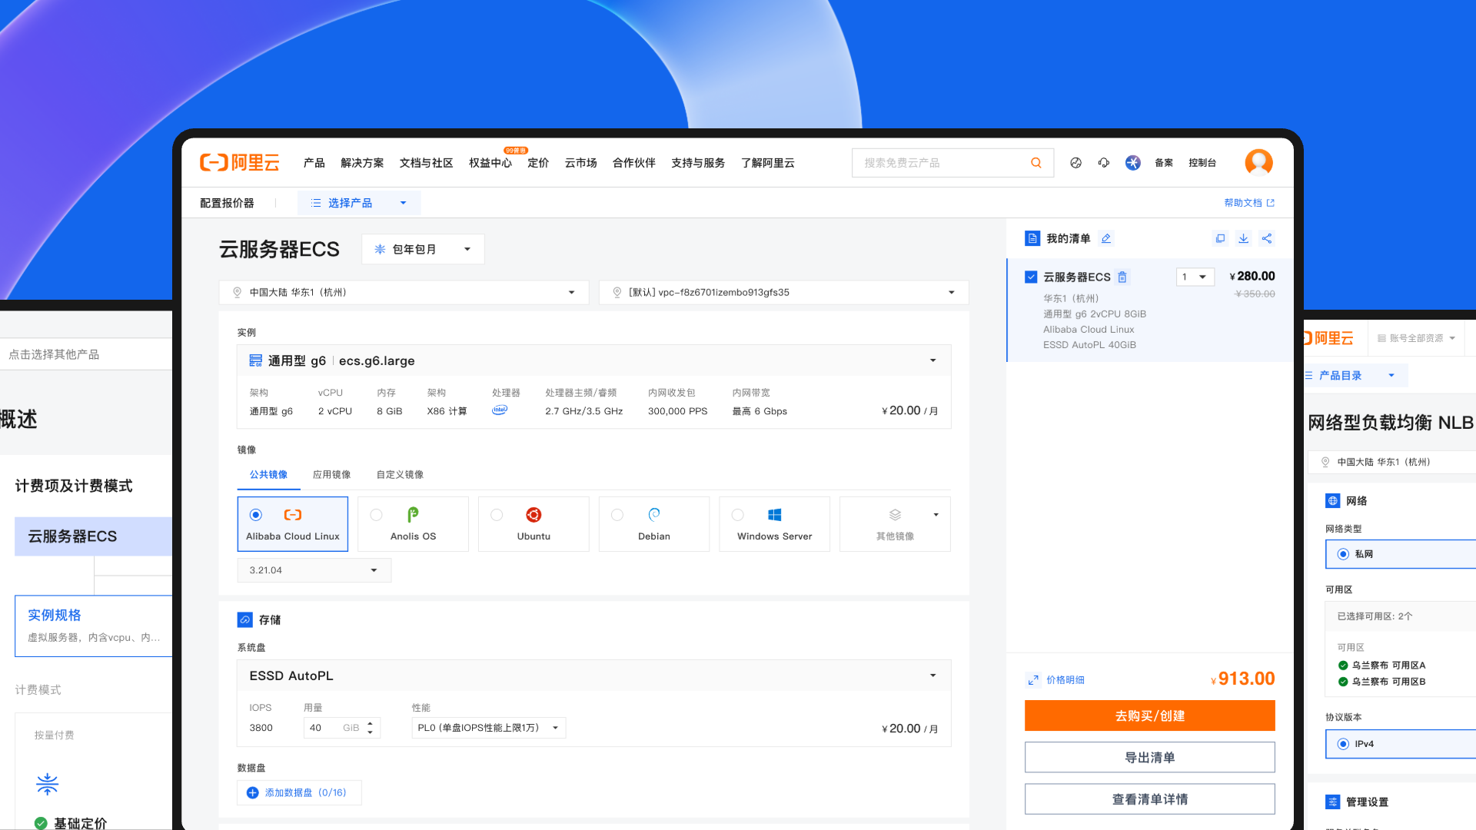Select Windows Server image radio
Image resolution: width=1476 pixels, height=830 pixels.
pos(738,515)
